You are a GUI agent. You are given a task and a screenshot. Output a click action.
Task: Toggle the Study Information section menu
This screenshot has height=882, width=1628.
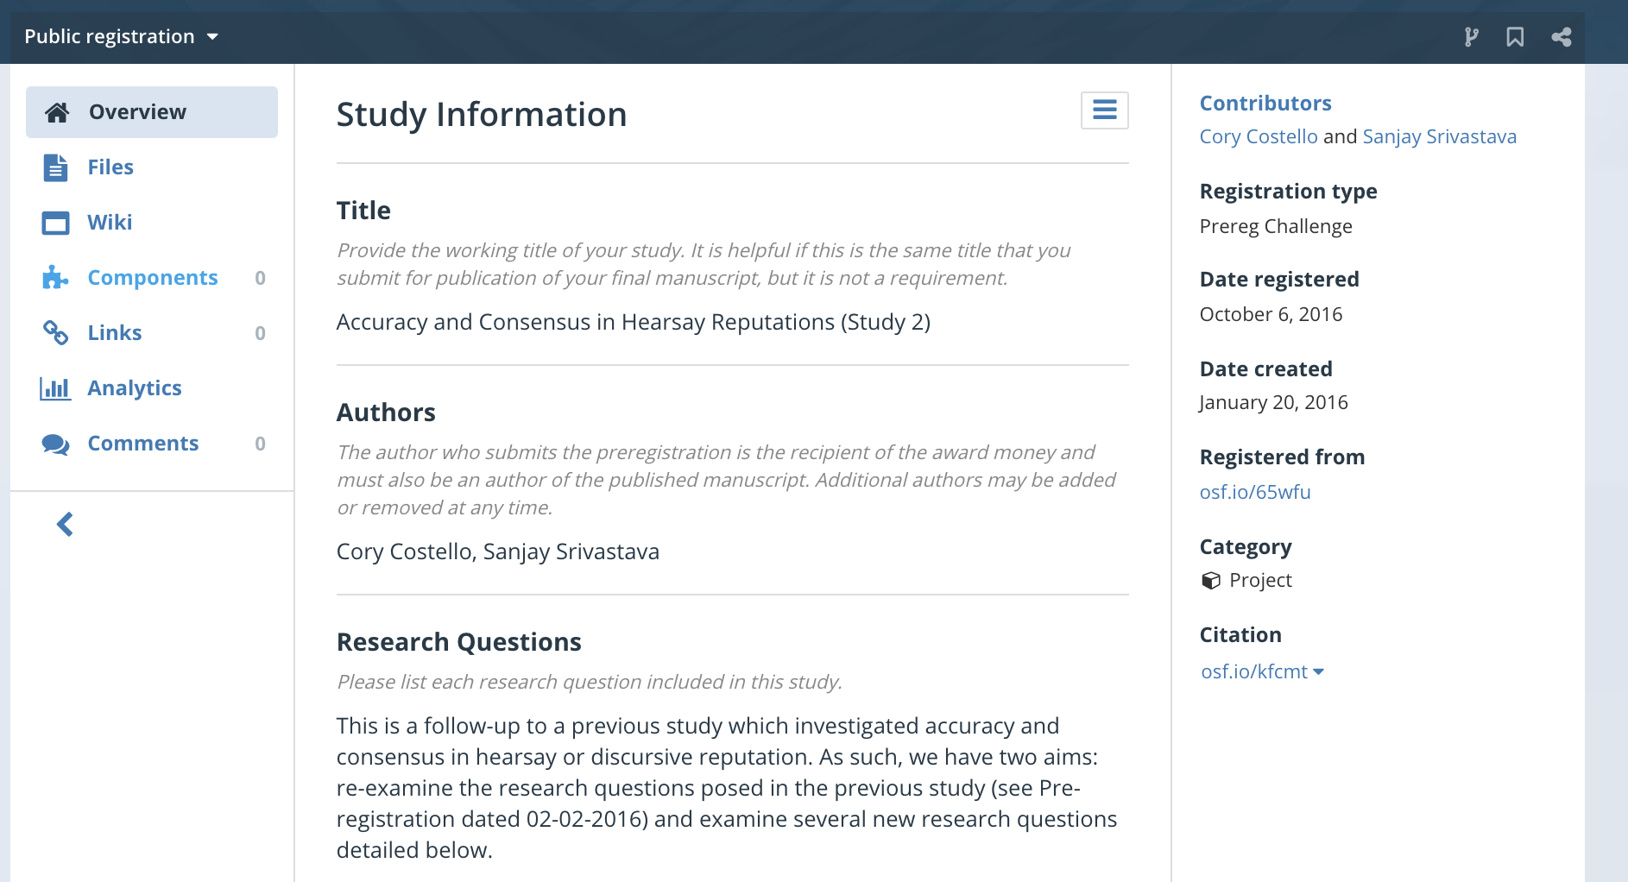(x=1104, y=110)
